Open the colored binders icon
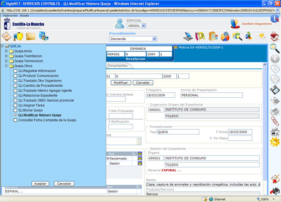Image resolution: width=281 pixels, height=202 pixels. tap(200, 36)
